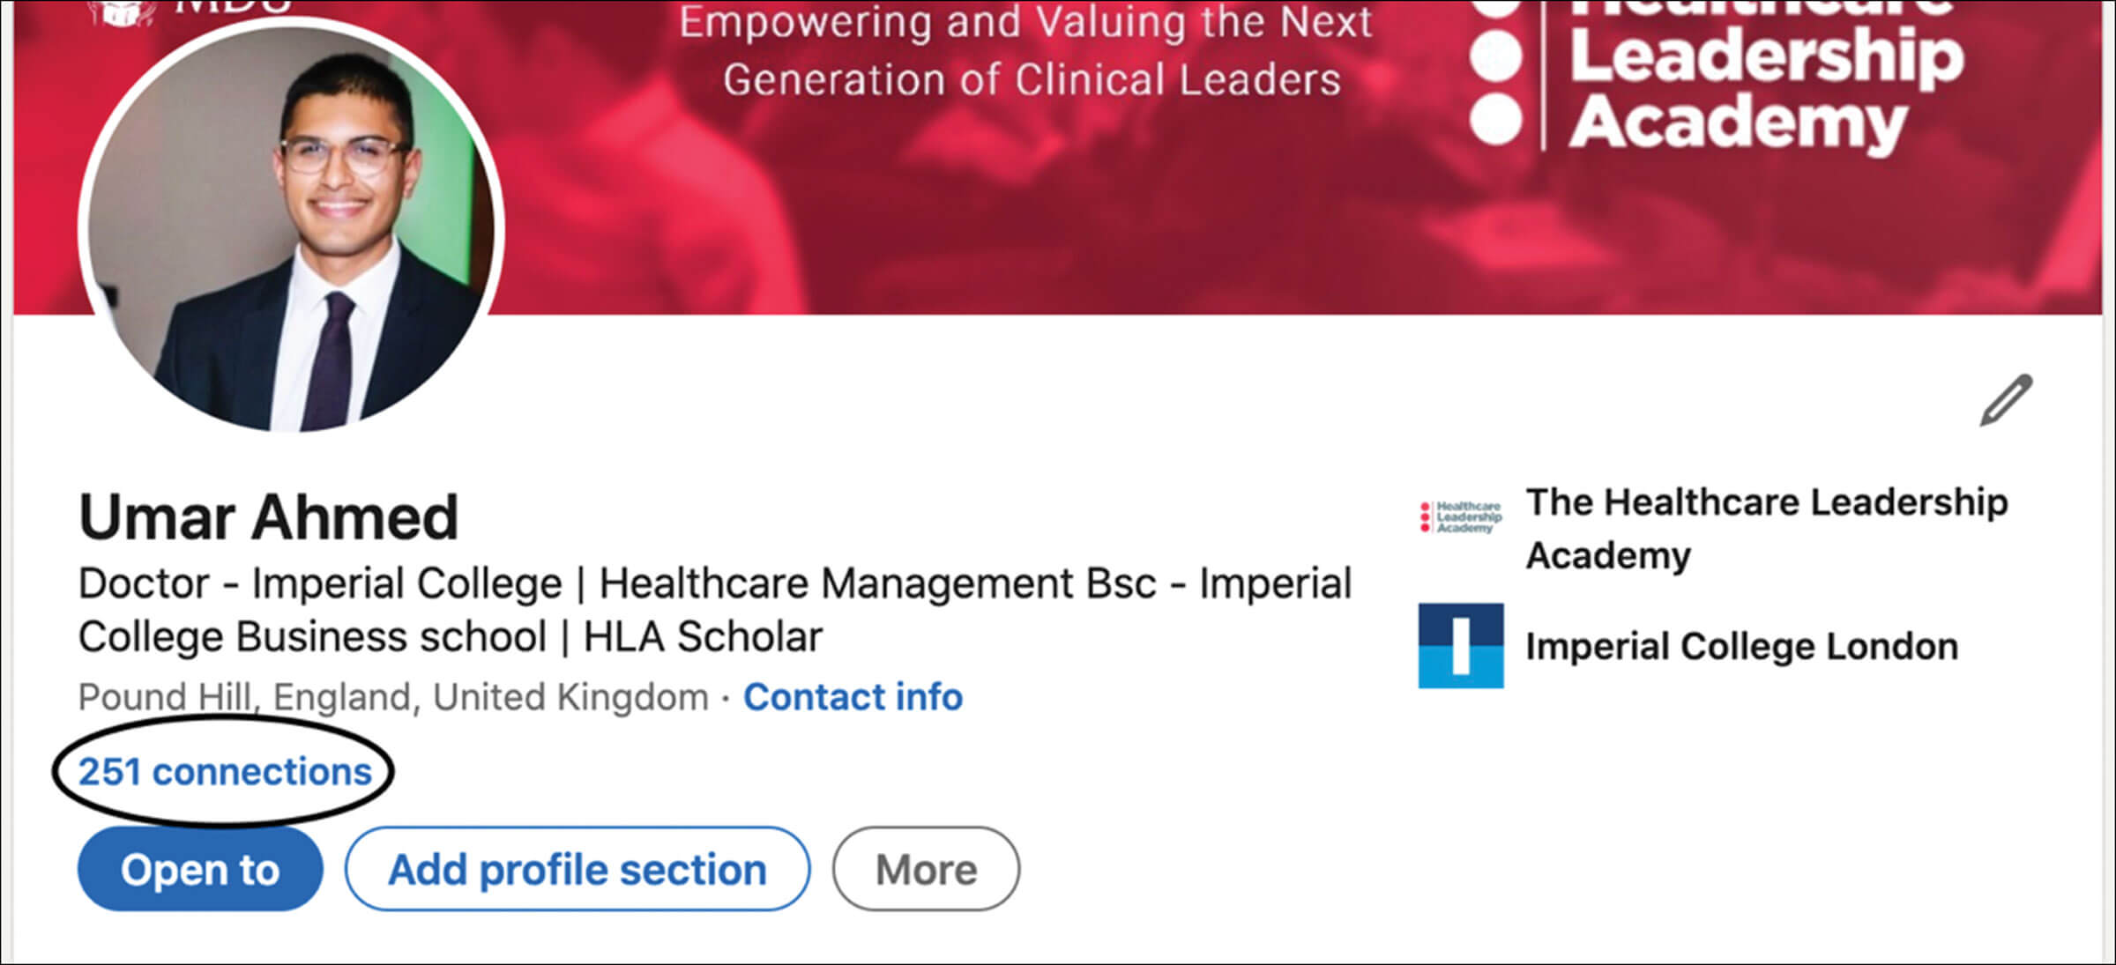Viewport: 2116px width, 965px height.
Task: Click the "Imperial College London" school name
Action: coord(1741,646)
